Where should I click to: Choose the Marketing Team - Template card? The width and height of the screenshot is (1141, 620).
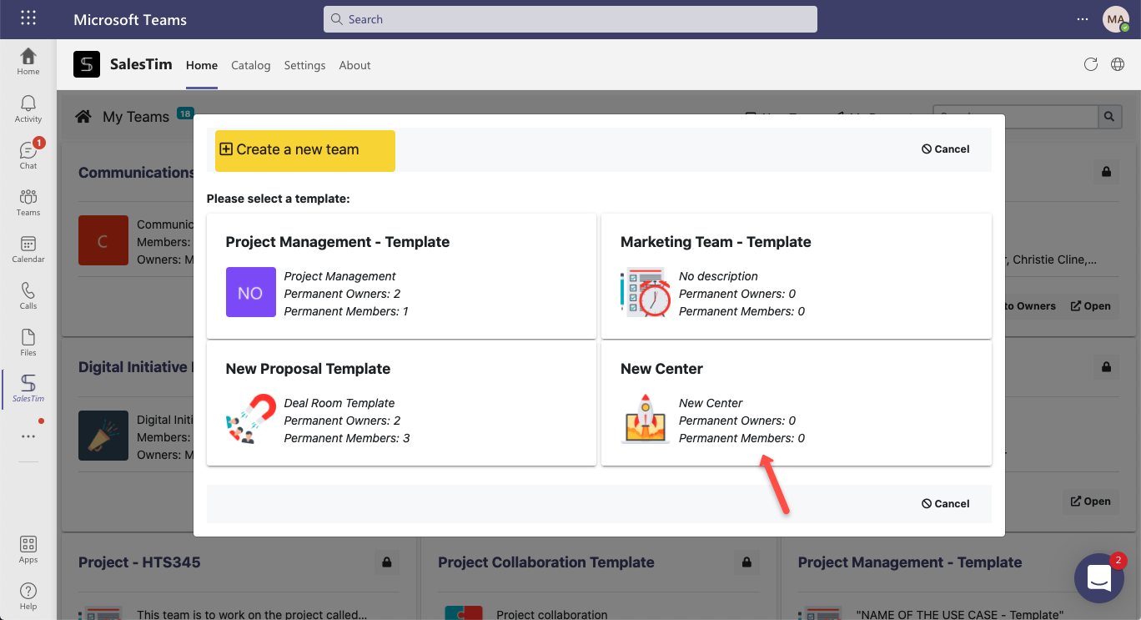(796, 276)
